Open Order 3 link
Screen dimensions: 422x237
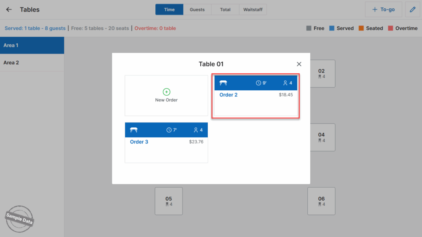coord(139,142)
